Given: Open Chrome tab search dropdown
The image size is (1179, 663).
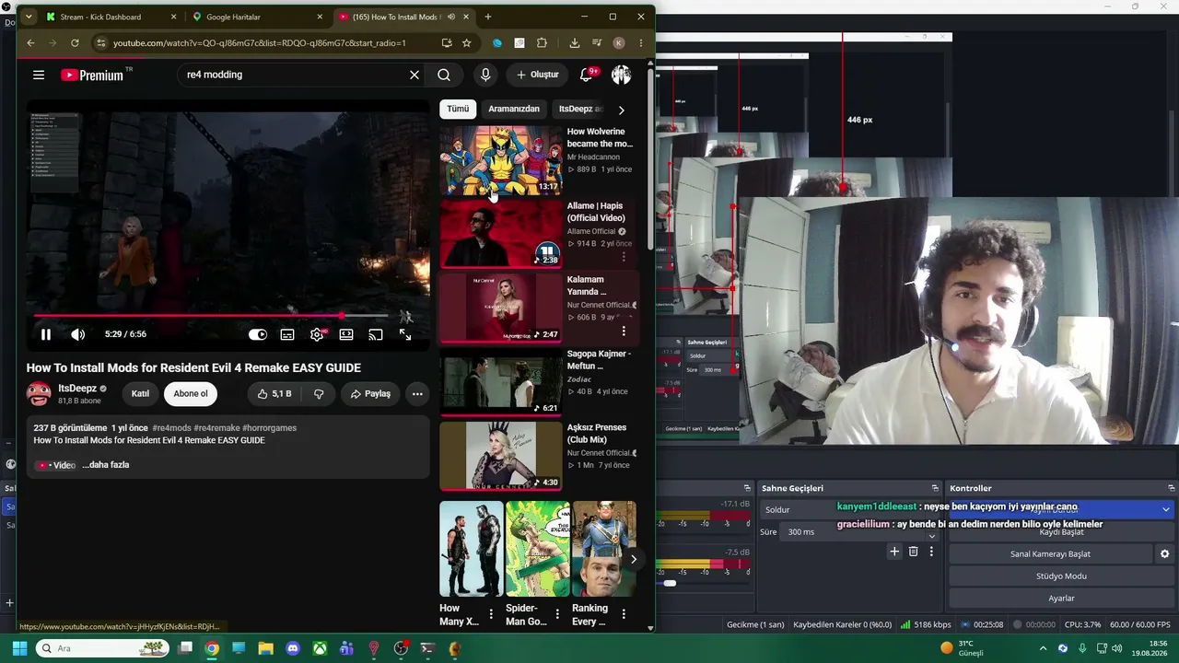Looking at the screenshot, I should (x=29, y=17).
